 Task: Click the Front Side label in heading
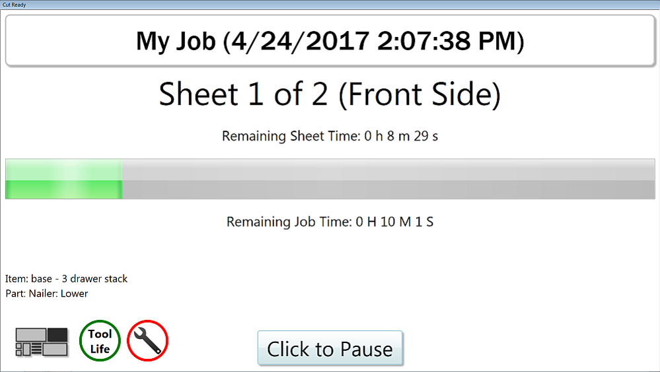coord(420,95)
